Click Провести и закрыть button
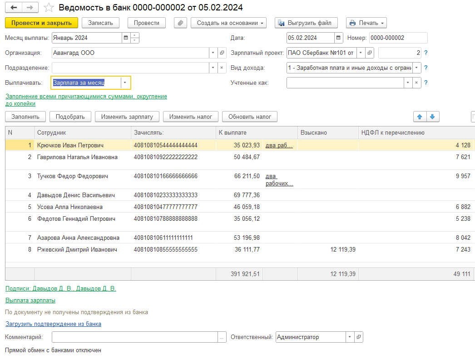Image resolution: width=475 pixels, height=359 pixels. [41, 23]
